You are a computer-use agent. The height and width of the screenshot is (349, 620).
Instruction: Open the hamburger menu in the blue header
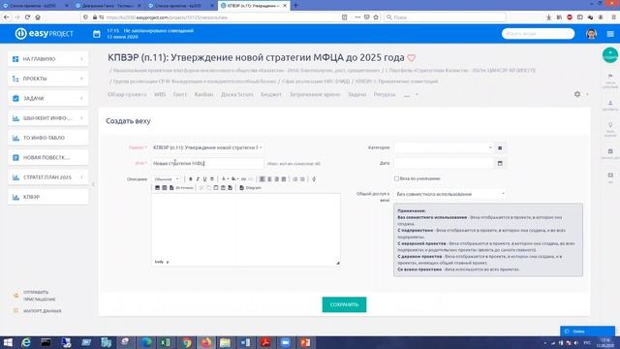610,34
